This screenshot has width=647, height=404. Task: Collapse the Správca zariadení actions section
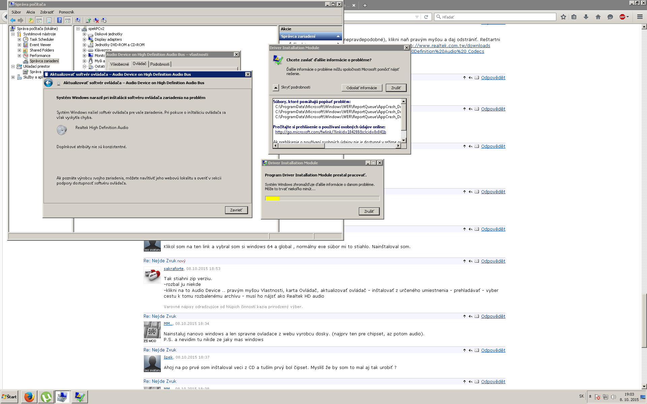click(x=338, y=36)
